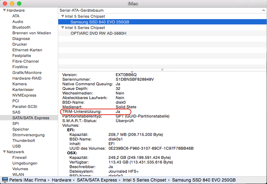The height and width of the screenshot is (184, 267).
Task: Click GPT (GUID-Partitionstabelle) value
Action: tap(142, 116)
